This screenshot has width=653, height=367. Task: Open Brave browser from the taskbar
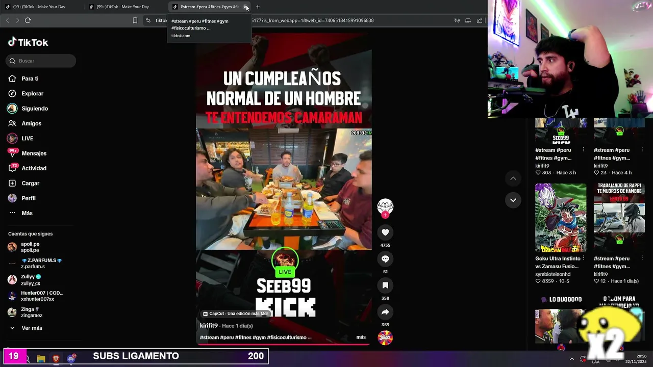coord(56,359)
